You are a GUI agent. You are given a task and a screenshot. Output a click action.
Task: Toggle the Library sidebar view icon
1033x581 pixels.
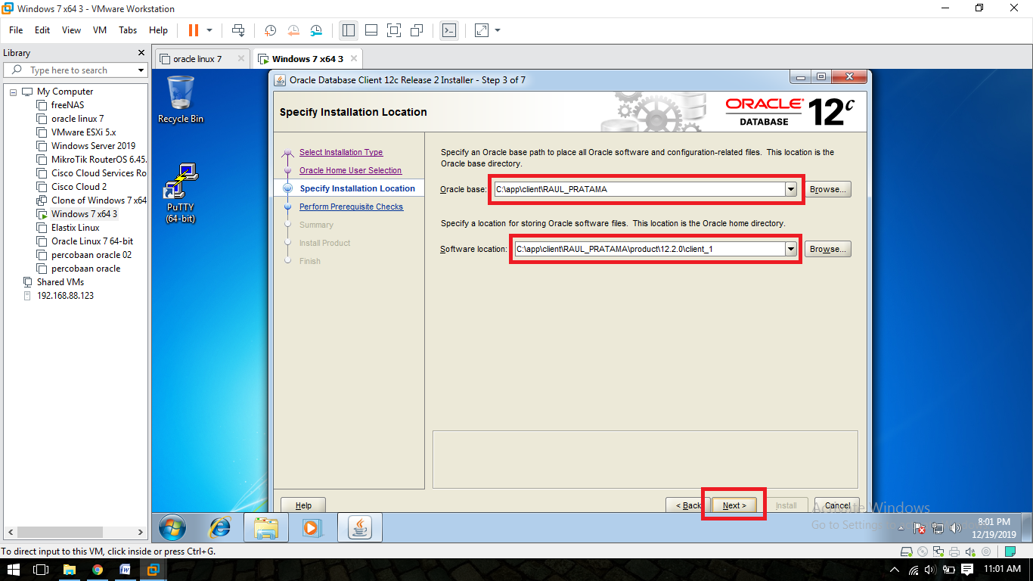coord(349,30)
